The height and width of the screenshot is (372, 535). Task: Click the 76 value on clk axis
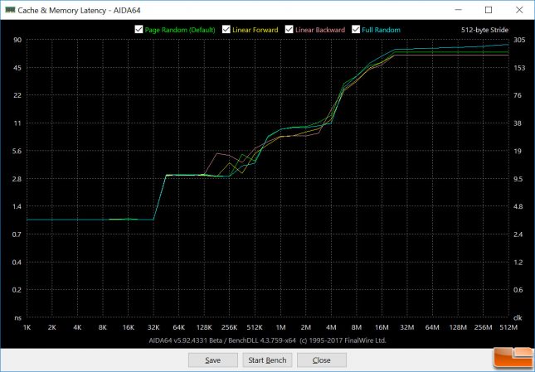tap(518, 95)
